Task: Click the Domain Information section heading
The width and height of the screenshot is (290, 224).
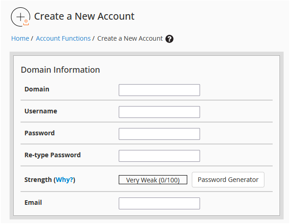Action: click(60, 70)
